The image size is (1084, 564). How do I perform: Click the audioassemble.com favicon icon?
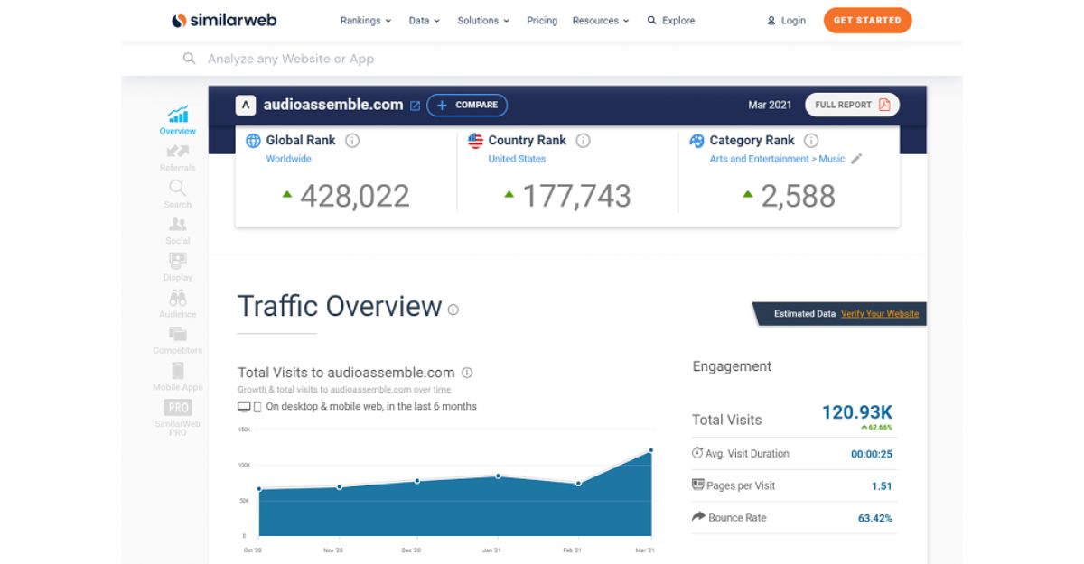(246, 105)
